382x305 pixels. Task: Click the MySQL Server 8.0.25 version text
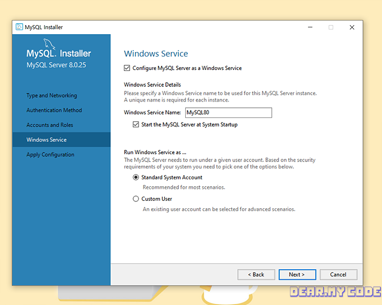point(56,65)
